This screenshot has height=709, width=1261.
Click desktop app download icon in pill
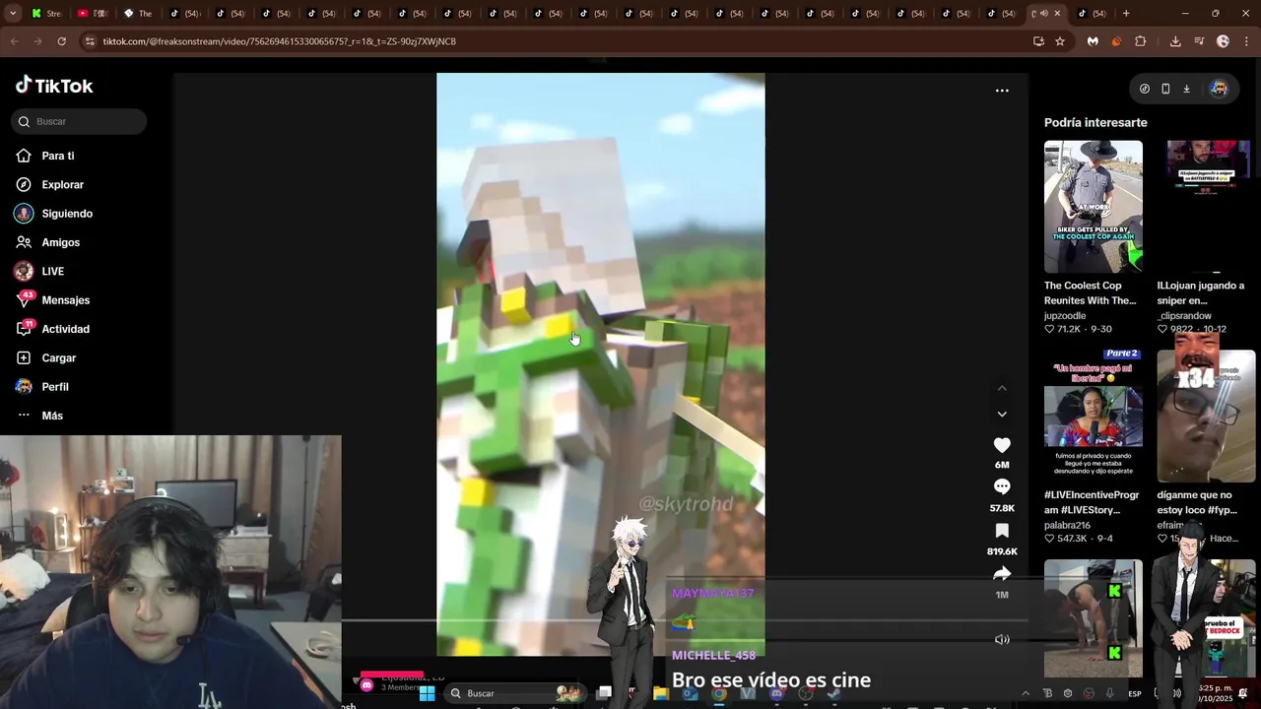tap(1186, 89)
